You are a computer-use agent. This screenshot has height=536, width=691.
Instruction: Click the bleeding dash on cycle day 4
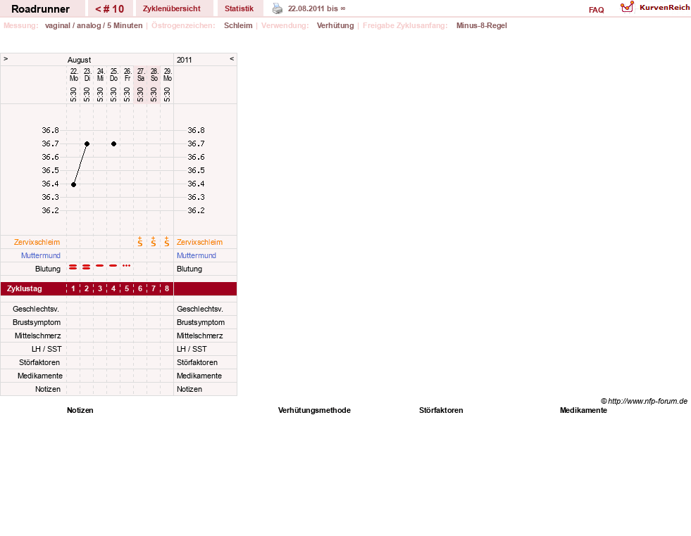pyautogui.click(x=113, y=266)
